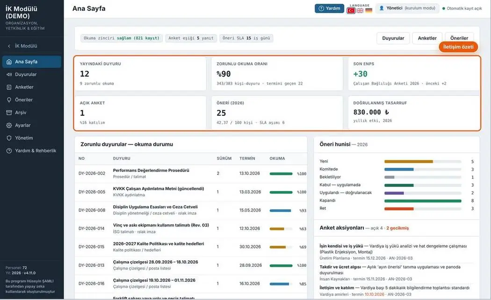The height and width of the screenshot is (300, 491).
Task: Open the Anketler button in top bar
Action: [427, 38]
